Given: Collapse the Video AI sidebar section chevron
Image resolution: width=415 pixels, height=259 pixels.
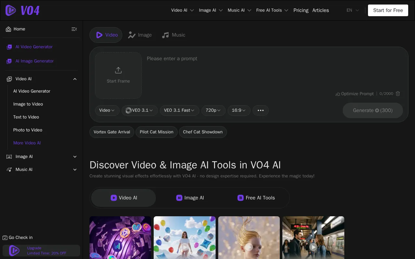Looking at the screenshot, I should [x=75, y=79].
